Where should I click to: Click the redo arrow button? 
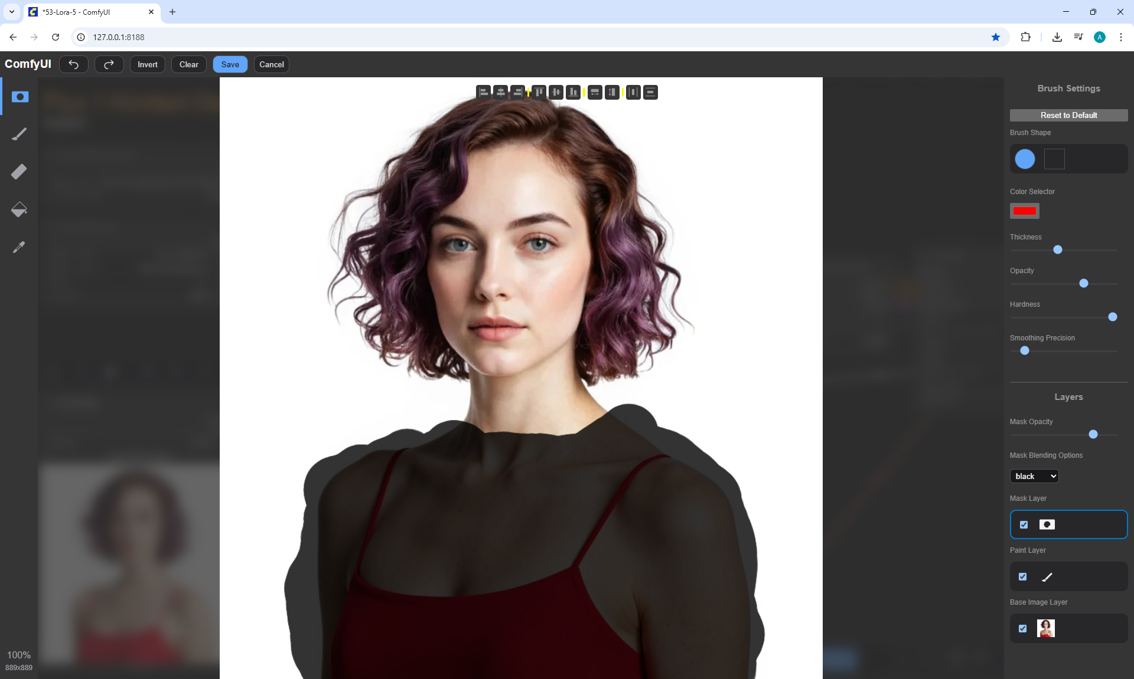click(x=109, y=64)
